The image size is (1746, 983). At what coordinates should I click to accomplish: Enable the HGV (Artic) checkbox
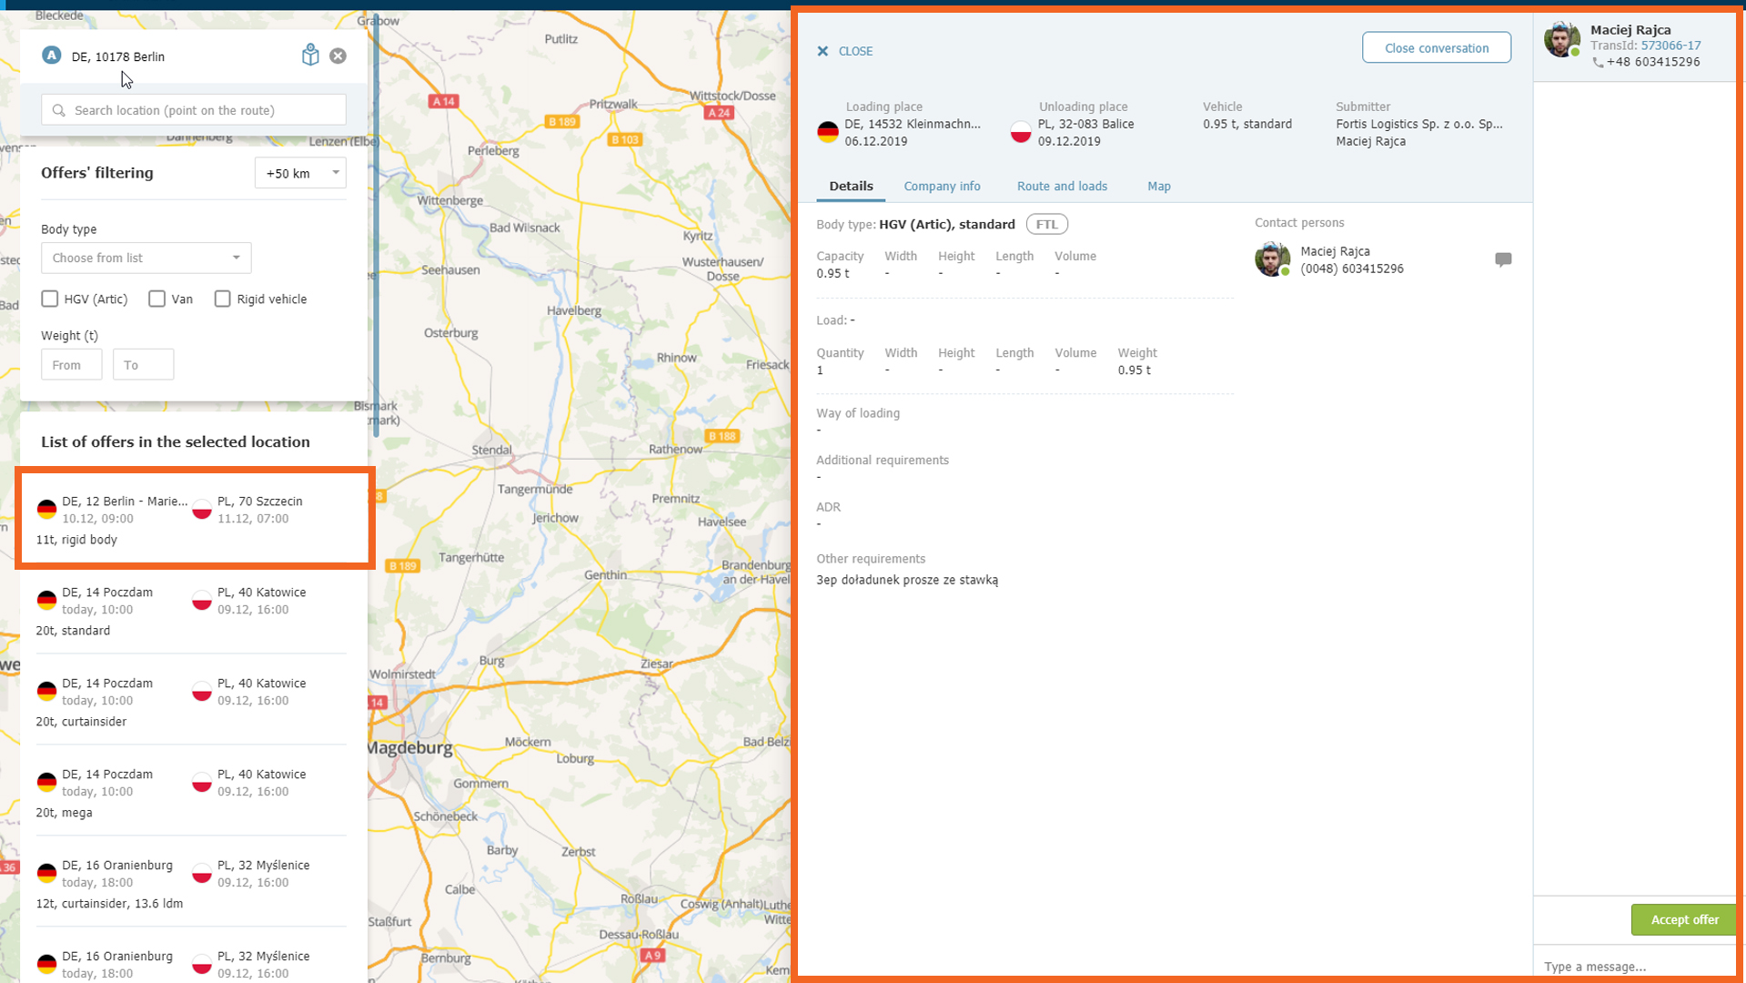point(50,299)
